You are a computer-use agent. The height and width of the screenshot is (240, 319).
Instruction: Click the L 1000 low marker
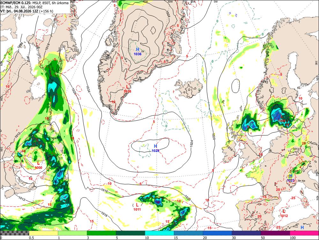pos(38,165)
